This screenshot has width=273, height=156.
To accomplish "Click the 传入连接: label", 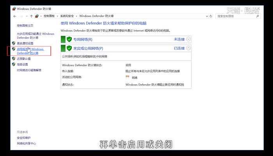I will (x=68, y=71).
